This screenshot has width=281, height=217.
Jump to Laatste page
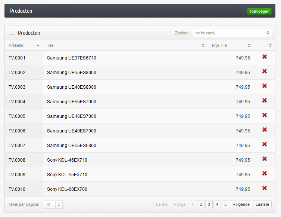click(x=262, y=204)
